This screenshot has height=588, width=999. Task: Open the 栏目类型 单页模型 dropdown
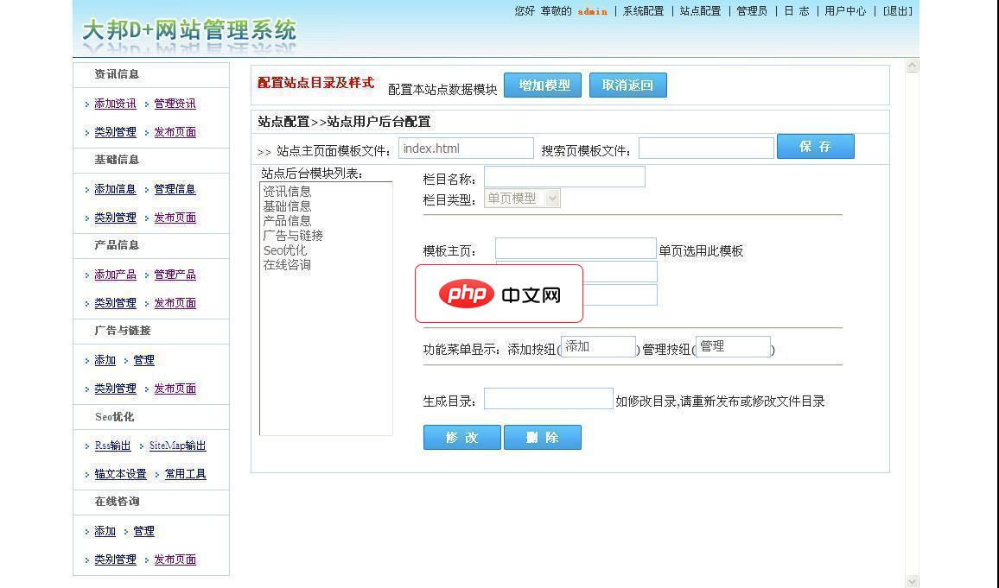click(x=551, y=198)
